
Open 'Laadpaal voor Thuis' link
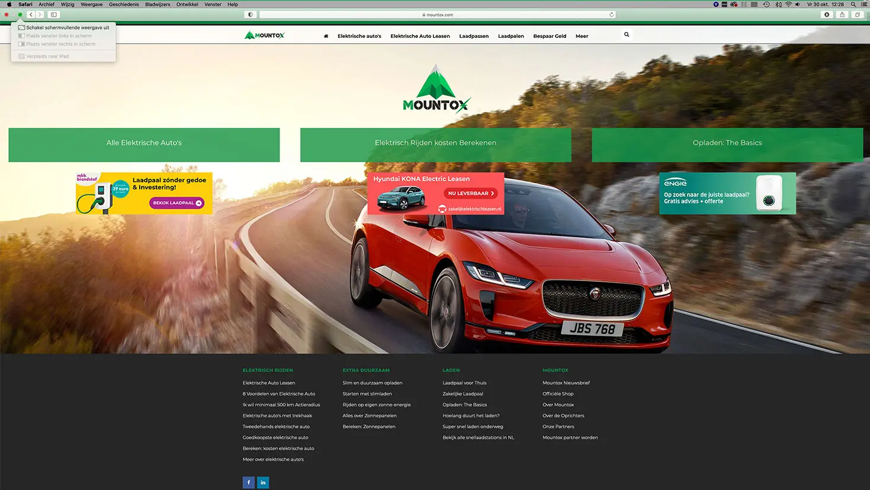coord(464,383)
